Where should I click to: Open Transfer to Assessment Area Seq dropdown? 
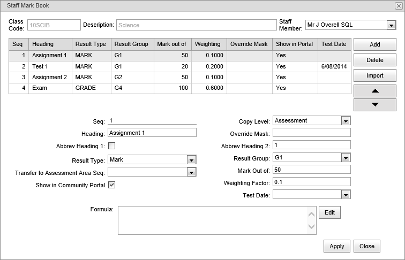(x=191, y=172)
